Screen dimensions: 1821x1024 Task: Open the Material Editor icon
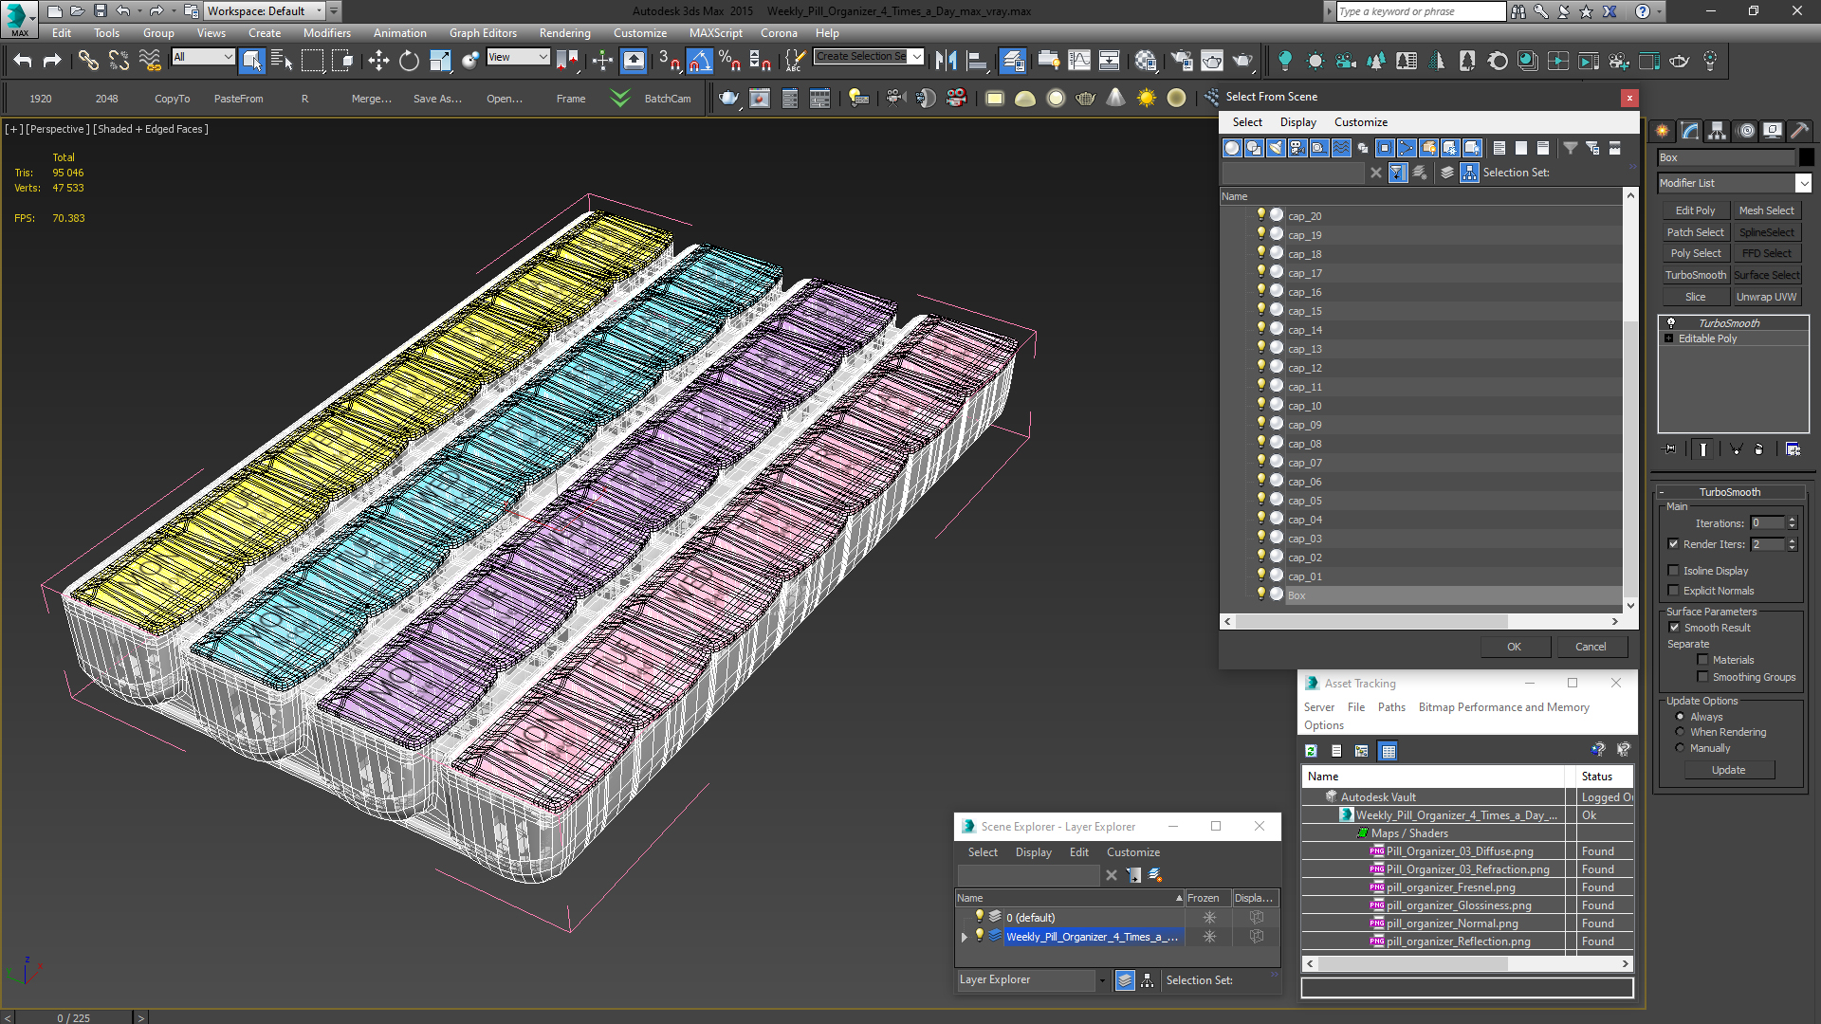1146,61
